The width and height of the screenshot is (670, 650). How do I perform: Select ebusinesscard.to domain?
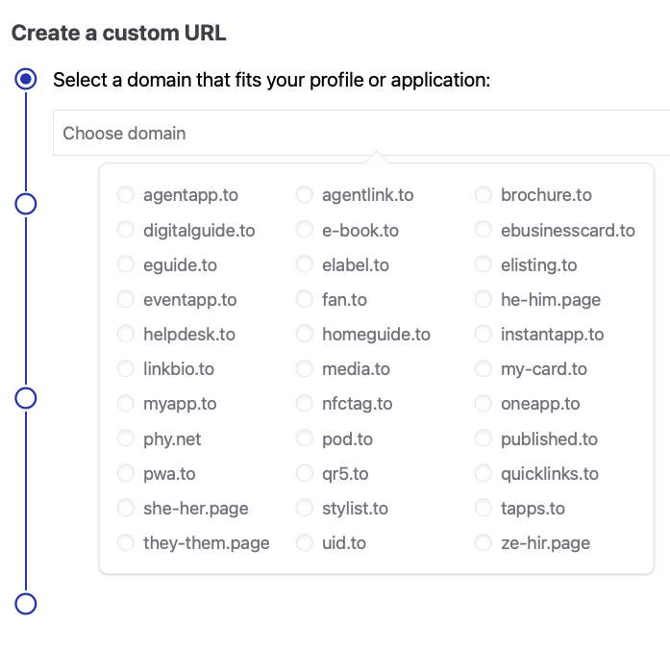484,231
